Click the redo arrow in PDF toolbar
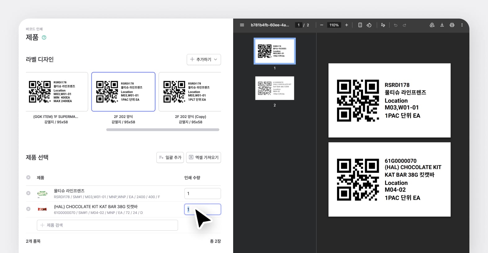This screenshot has width=488, height=253. 404,25
